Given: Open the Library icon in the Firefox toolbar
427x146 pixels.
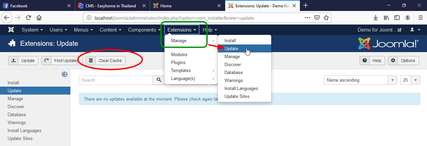Looking at the screenshot, I should pos(386,18).
